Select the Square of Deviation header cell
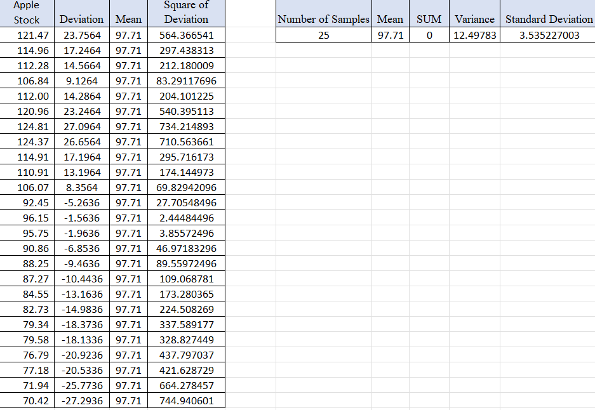 point(186,13)
